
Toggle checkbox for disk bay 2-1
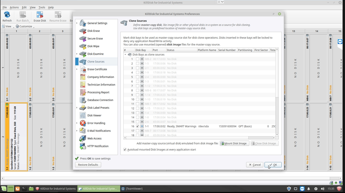pos(137,68)
